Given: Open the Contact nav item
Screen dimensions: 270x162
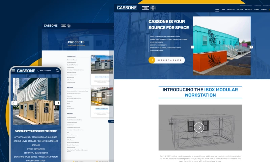Looking at the screenshot, I should (x=264, y=10).
